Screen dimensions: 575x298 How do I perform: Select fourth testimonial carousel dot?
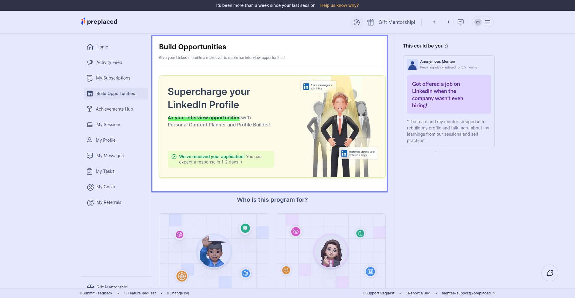click(462, 152)
